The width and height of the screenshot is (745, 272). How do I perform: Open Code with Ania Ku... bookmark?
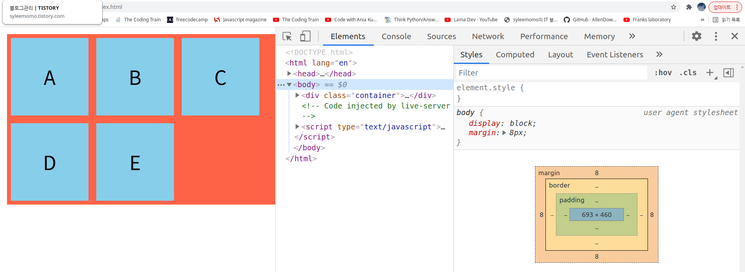[351, 20]
